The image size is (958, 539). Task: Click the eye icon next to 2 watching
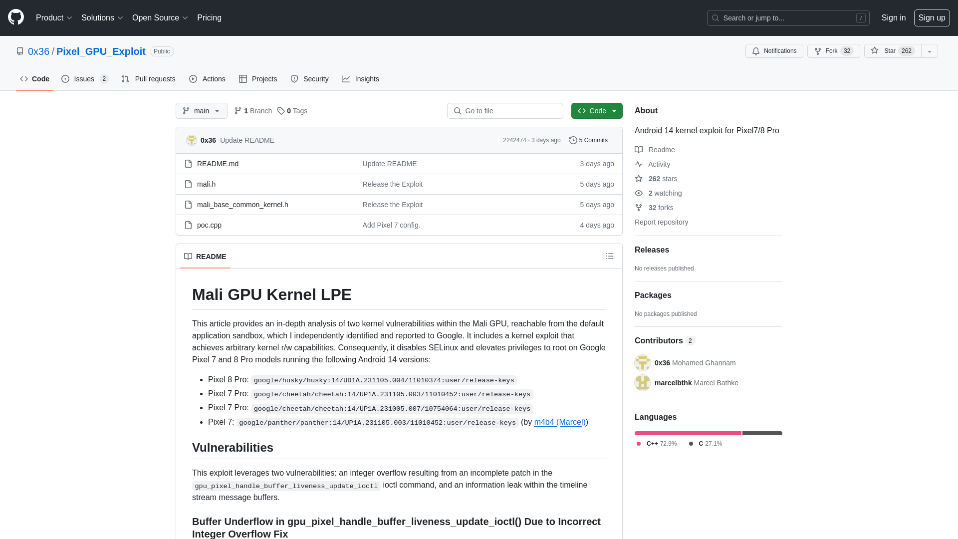pyautogui.click(x=639, y=193)
